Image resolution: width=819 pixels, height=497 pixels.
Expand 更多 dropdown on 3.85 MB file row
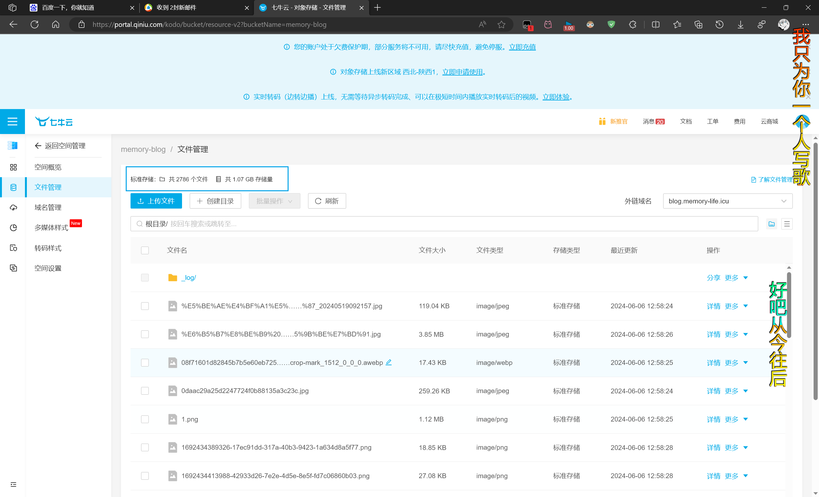click(736, 334)
